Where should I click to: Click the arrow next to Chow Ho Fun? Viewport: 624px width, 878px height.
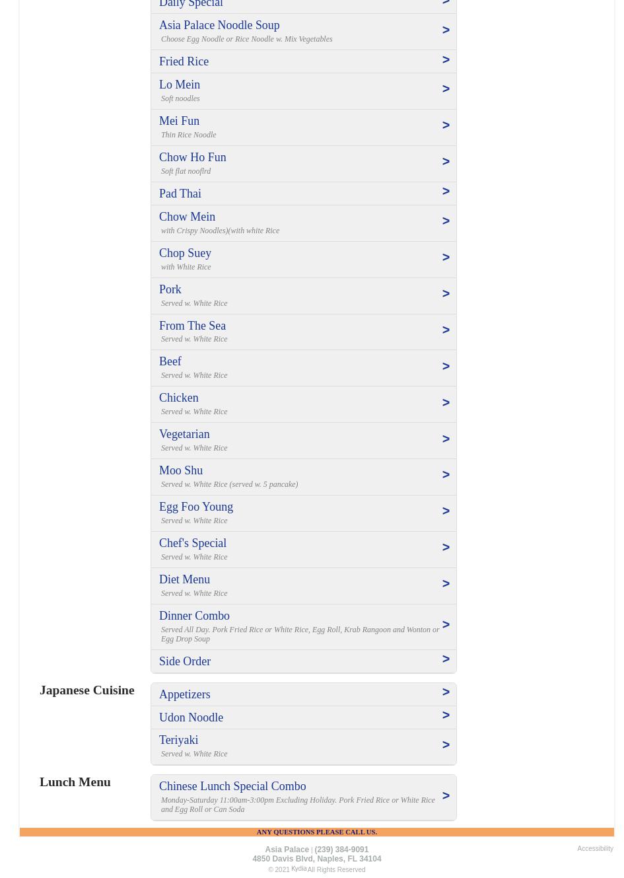(446, 162)
